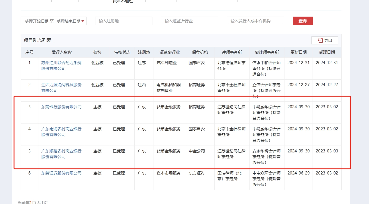The width and height of the screenshot is (369, 204).
Task: Click acceptance date 2023-03-03 cell
Action: 327,151
